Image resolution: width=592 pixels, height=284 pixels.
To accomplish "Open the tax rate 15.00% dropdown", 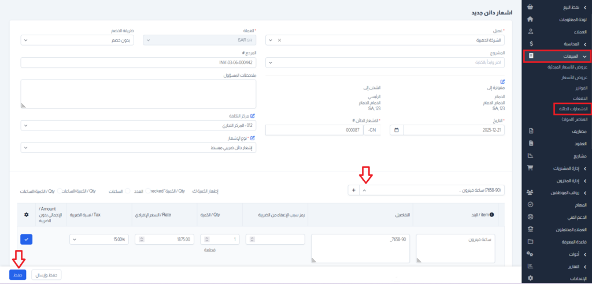I will (x=99, y=239).
